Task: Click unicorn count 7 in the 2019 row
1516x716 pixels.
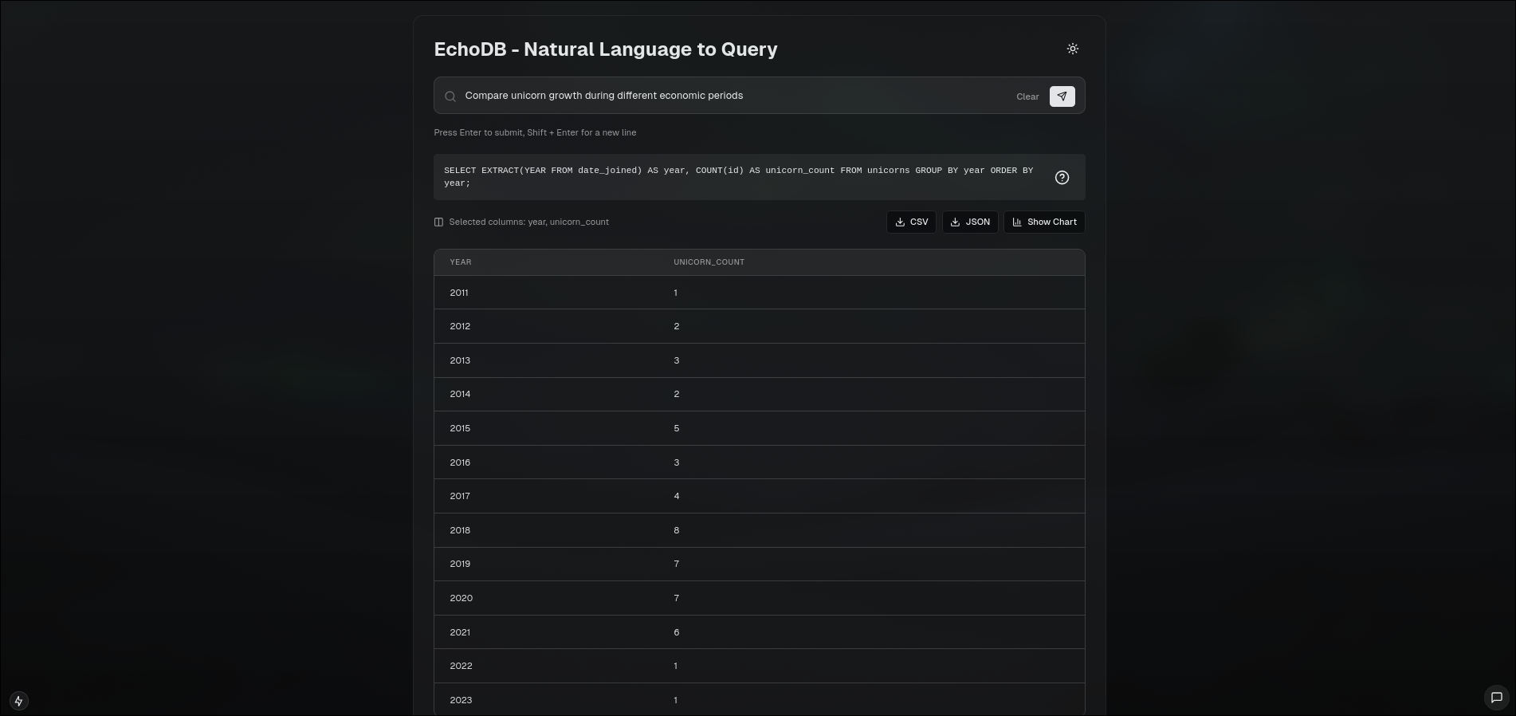Action: [x=677, y=564]
